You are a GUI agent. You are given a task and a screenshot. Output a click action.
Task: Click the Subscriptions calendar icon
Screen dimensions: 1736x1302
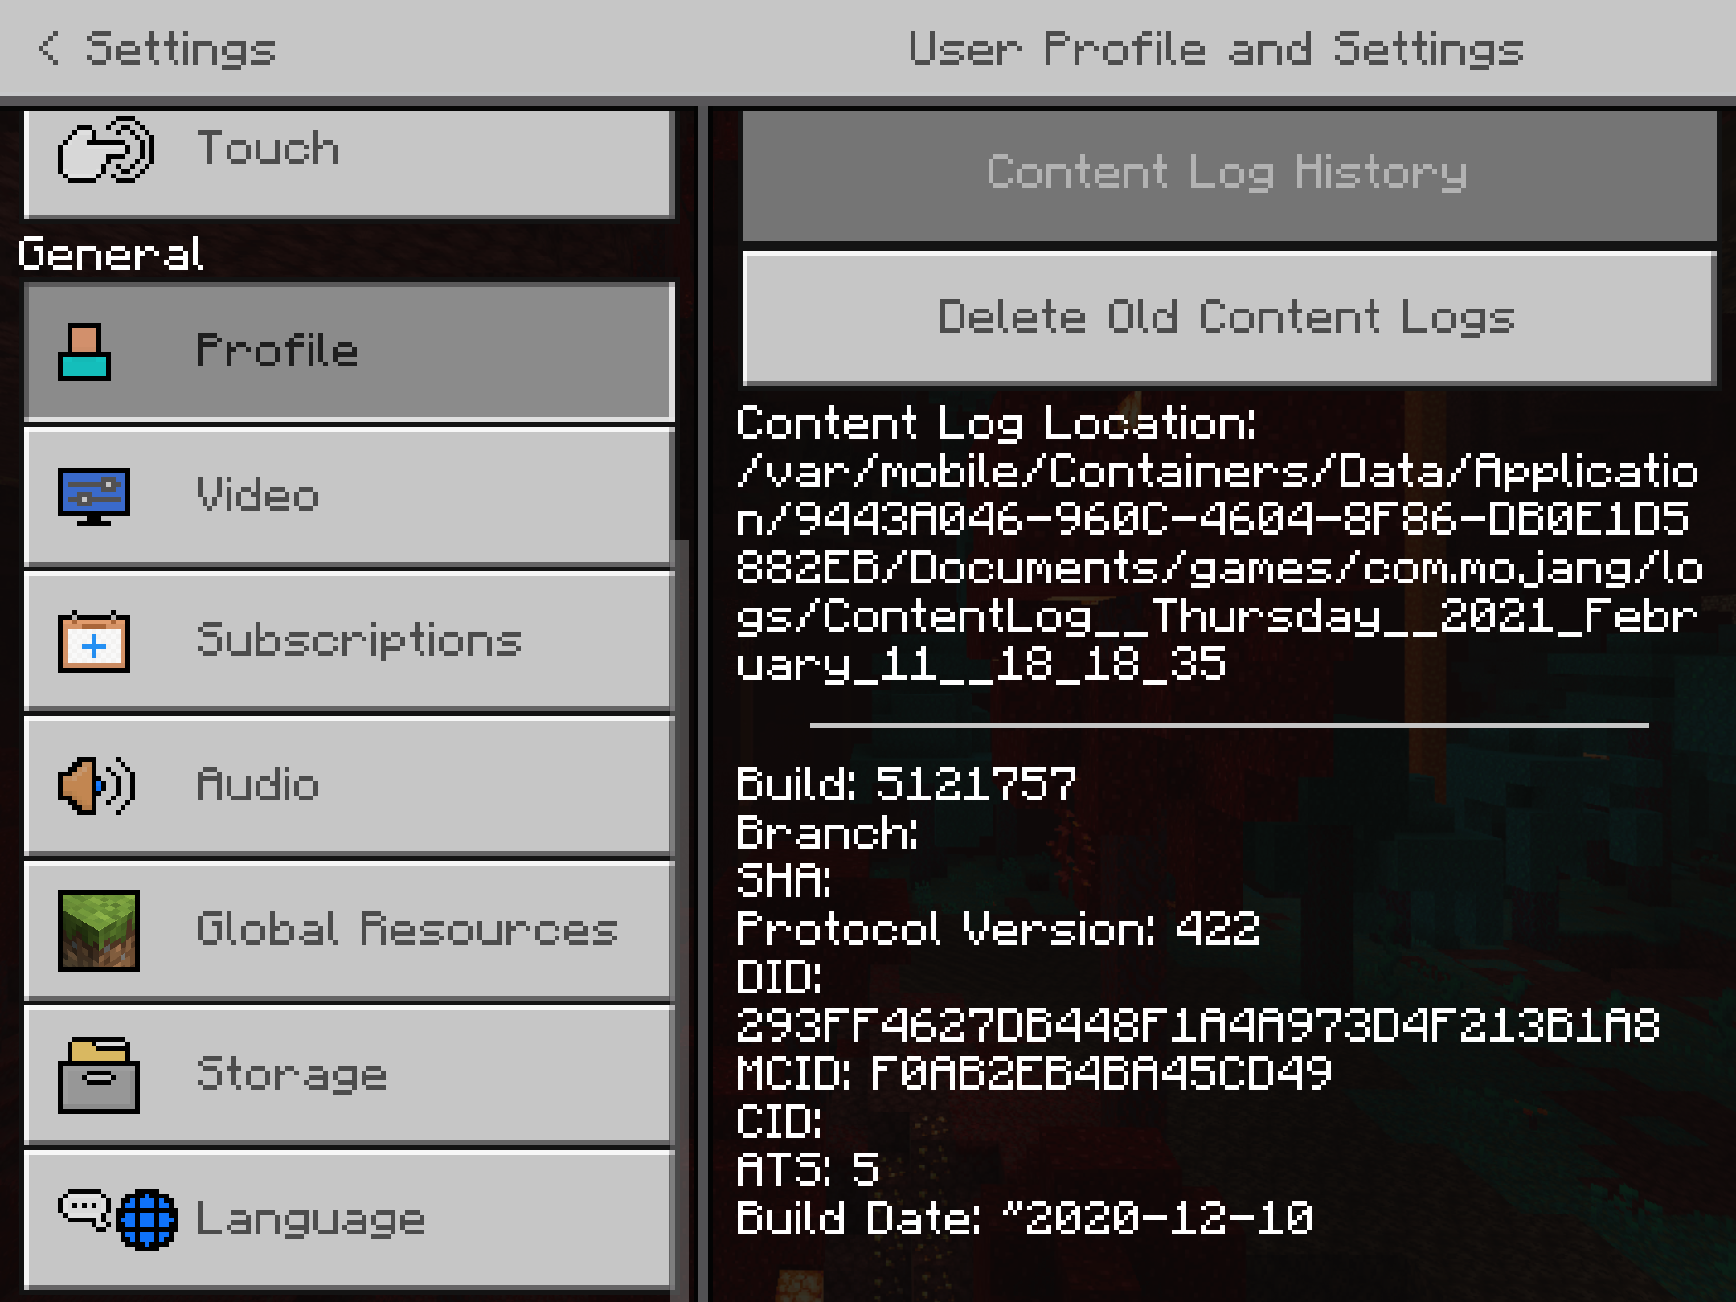pos(94,641)
